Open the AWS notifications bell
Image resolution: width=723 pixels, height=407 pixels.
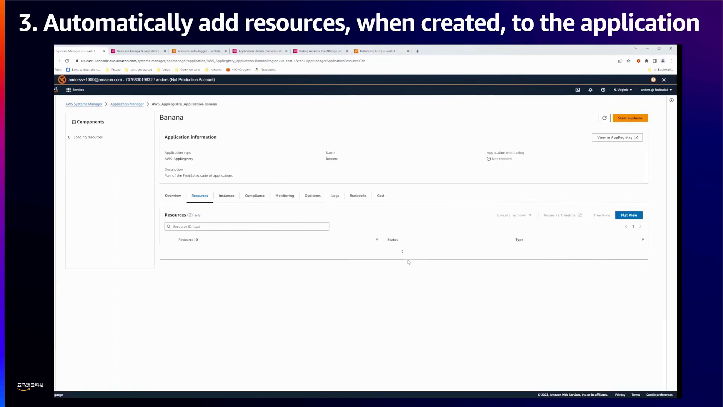pos(590,90)
